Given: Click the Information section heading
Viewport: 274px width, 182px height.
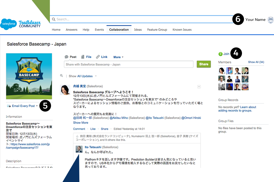Looking at the screenshot, I should coord(14,117).
